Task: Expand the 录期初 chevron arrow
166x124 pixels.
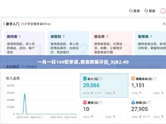Action: point(64,37)
